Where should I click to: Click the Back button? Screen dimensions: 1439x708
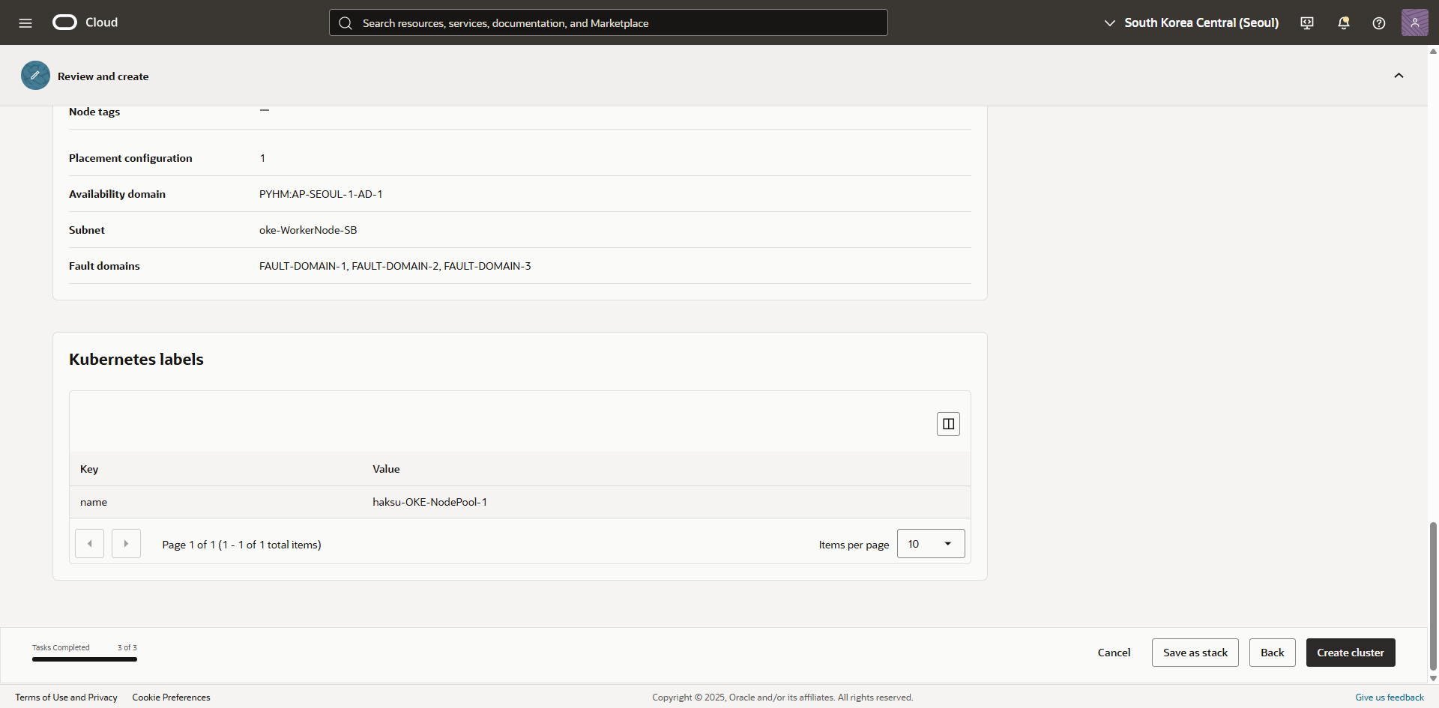coord(1272,653)
